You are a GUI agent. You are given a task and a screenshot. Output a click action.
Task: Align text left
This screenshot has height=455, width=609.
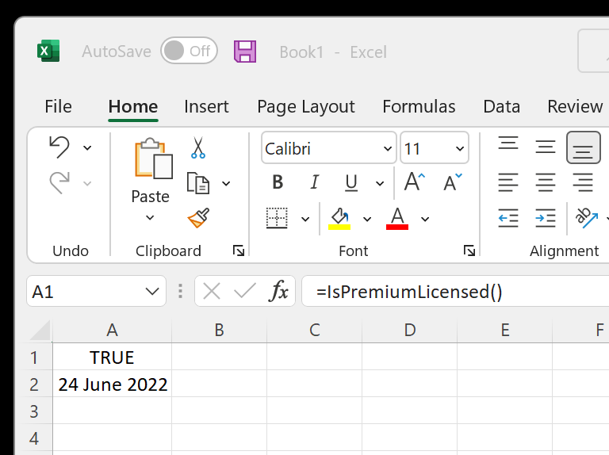508,182
